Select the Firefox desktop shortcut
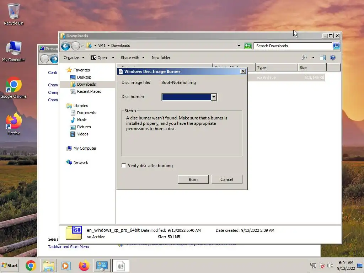 tap(14, 124)
